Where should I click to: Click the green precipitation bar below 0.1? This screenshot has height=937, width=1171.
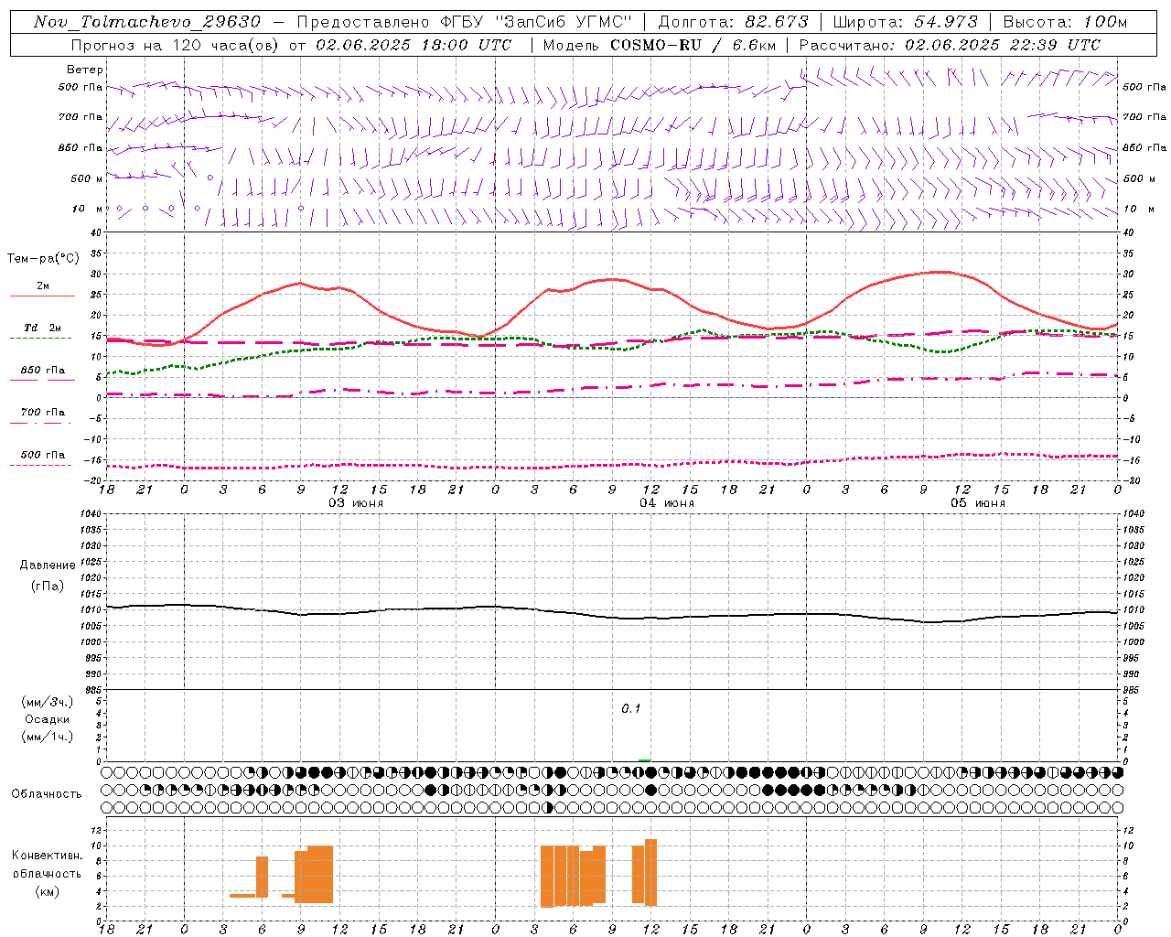point(645,759)
